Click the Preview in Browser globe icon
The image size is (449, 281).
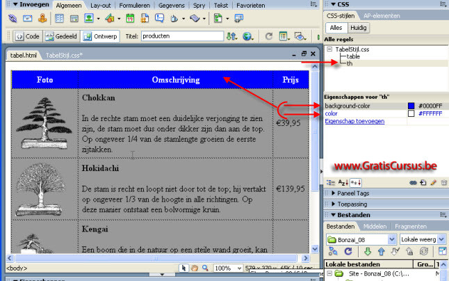(x=247, y=36)
